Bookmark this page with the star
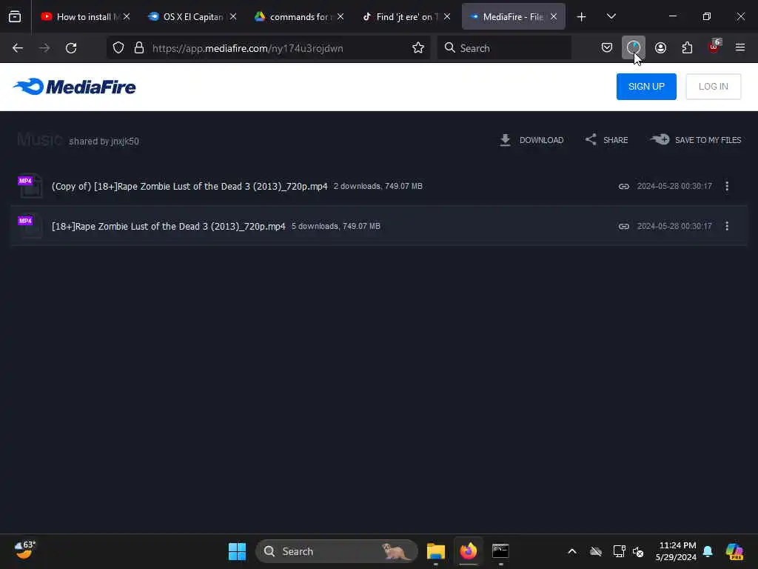 click(418, 48)
